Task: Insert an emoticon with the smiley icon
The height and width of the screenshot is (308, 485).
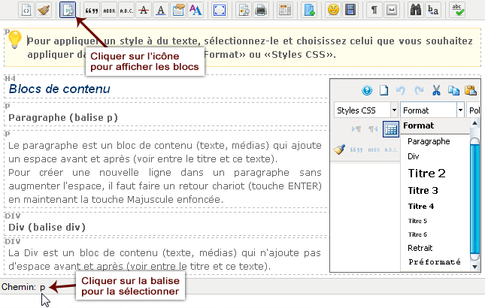Action: pos(333,11)
